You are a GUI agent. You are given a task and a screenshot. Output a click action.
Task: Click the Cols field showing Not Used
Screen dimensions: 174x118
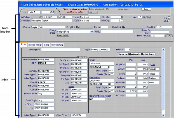(x=90, y=21)
